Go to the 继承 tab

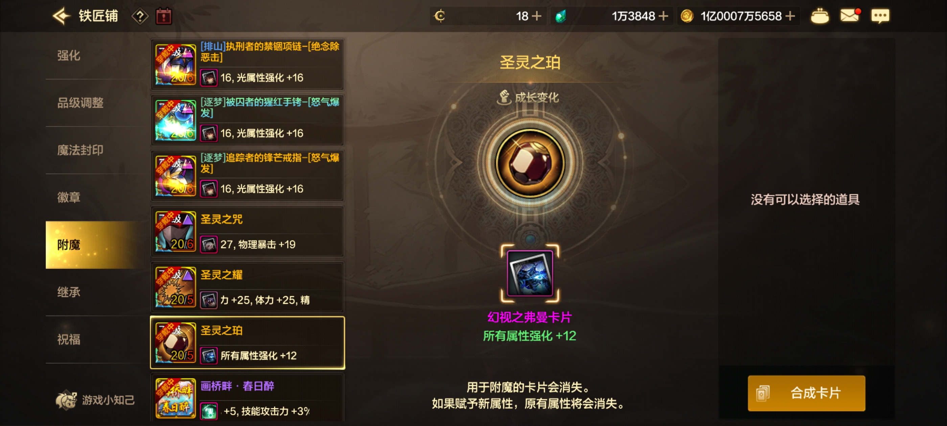[x=69, y=292]
